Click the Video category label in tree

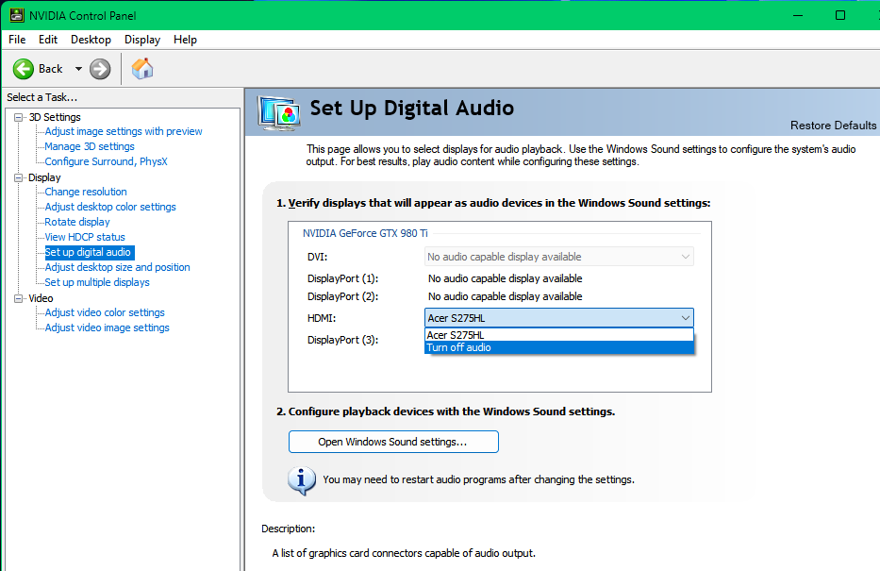click(x=41, y=298)
